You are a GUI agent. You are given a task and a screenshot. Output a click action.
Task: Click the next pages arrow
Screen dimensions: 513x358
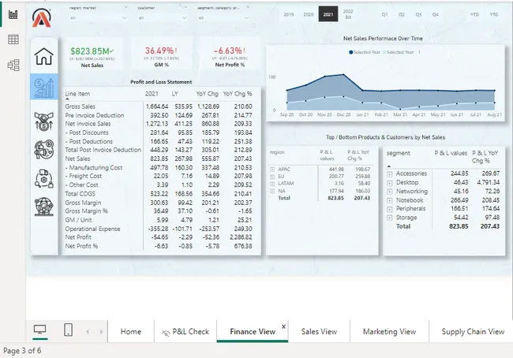point(101,331)
